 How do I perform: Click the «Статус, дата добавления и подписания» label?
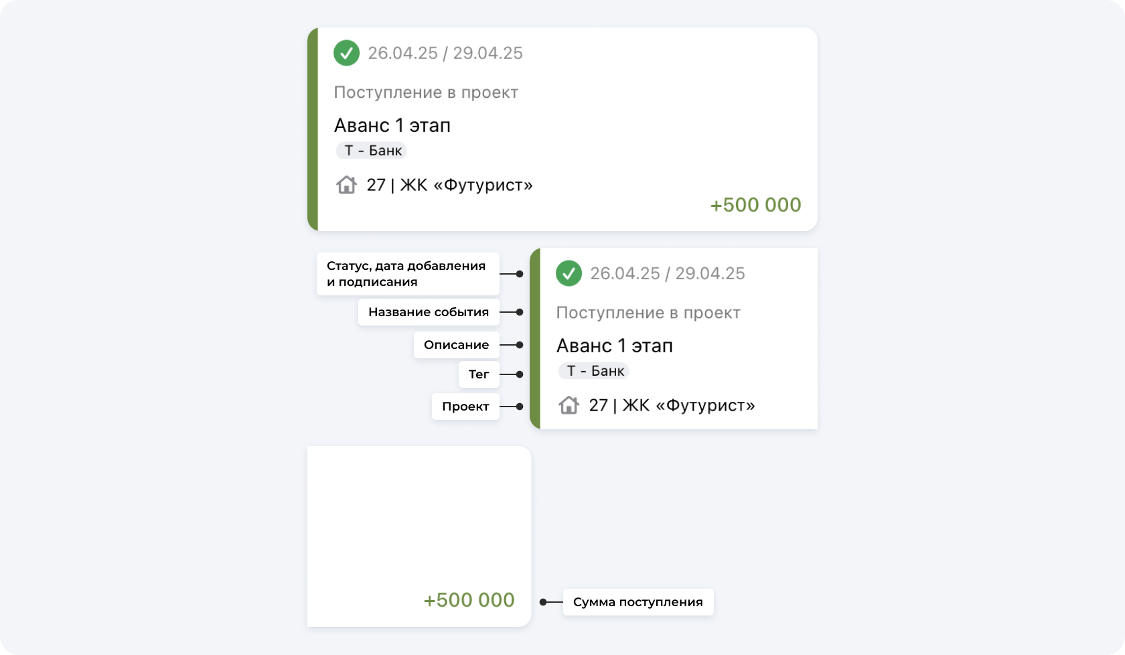point(408,274)
